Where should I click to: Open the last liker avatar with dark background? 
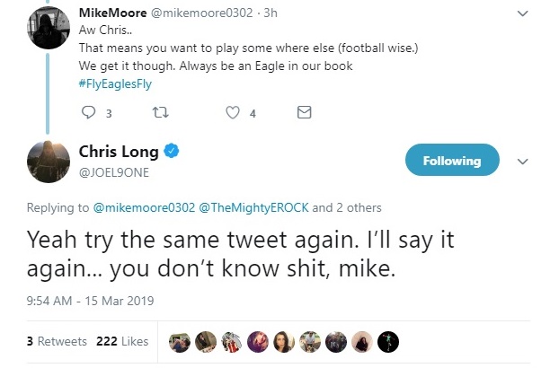(x=387, y=341)
